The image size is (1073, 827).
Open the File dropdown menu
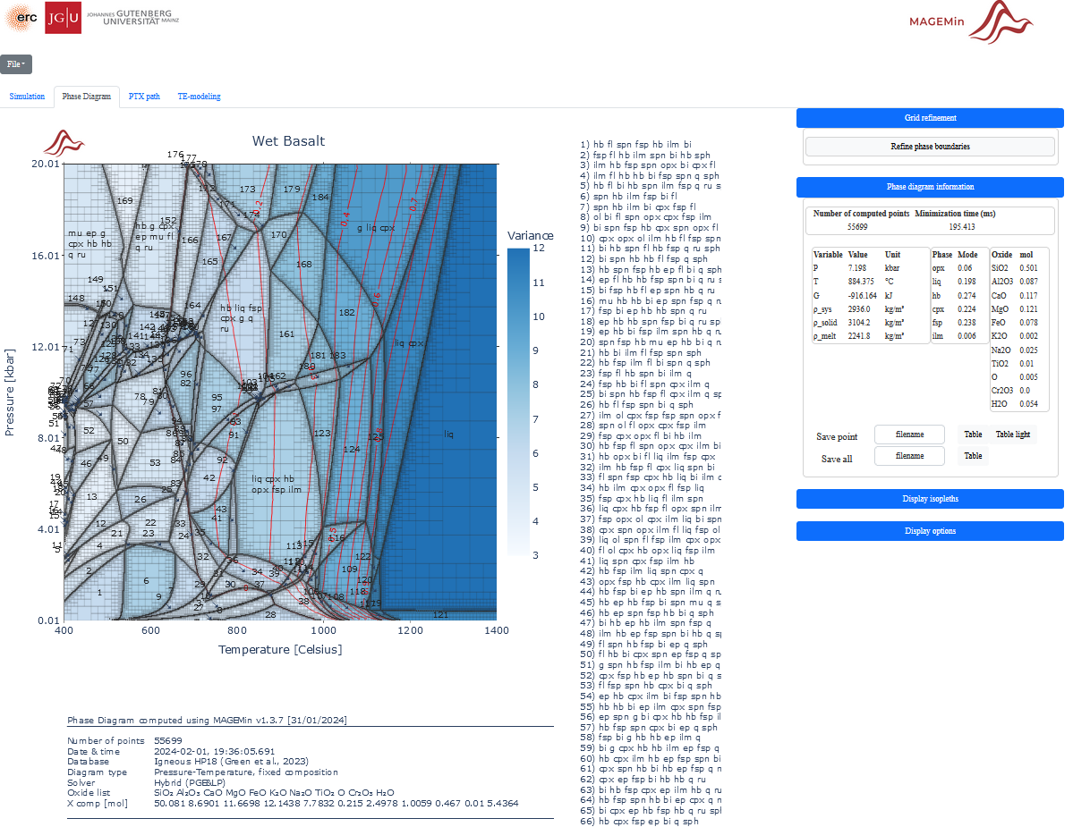coord(16,64)
